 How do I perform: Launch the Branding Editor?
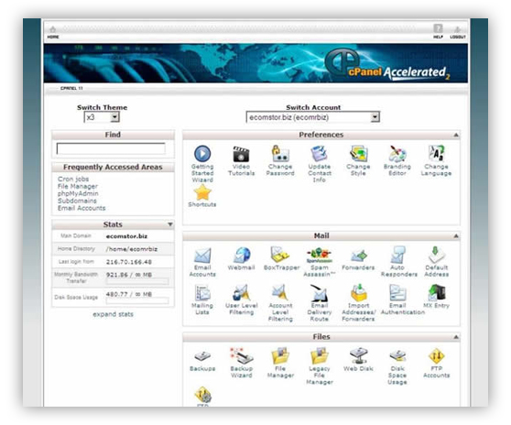[397, 154]
